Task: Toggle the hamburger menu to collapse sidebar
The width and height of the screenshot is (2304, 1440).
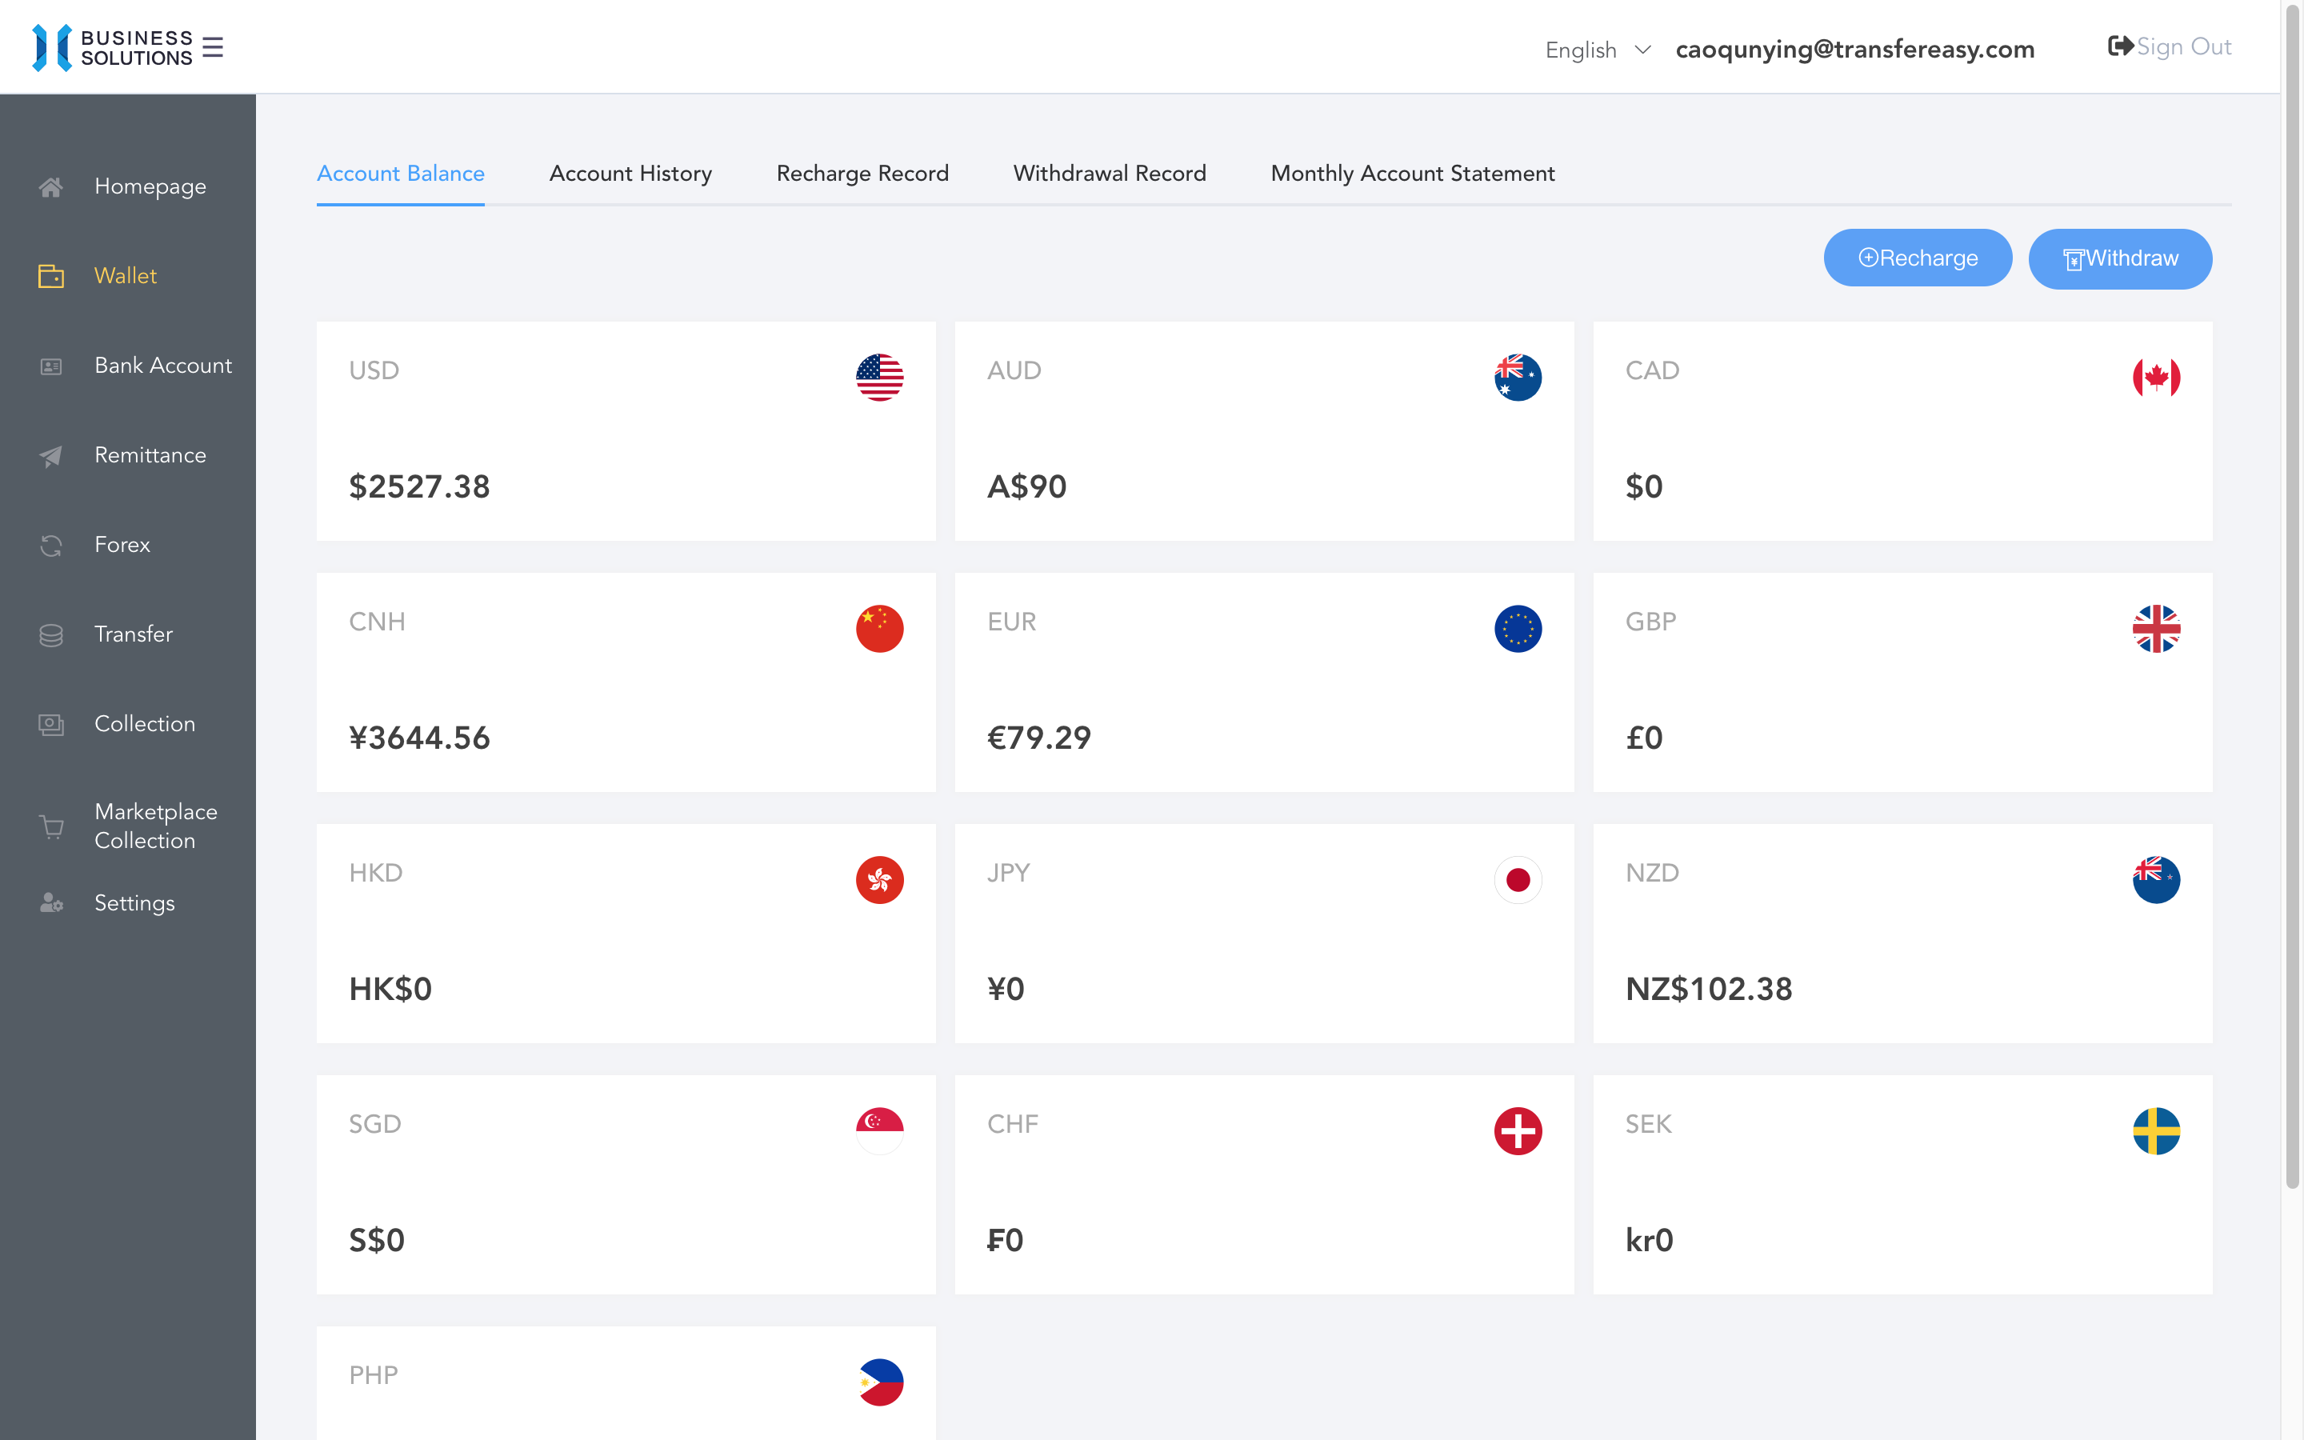Action: pos(214,48)
